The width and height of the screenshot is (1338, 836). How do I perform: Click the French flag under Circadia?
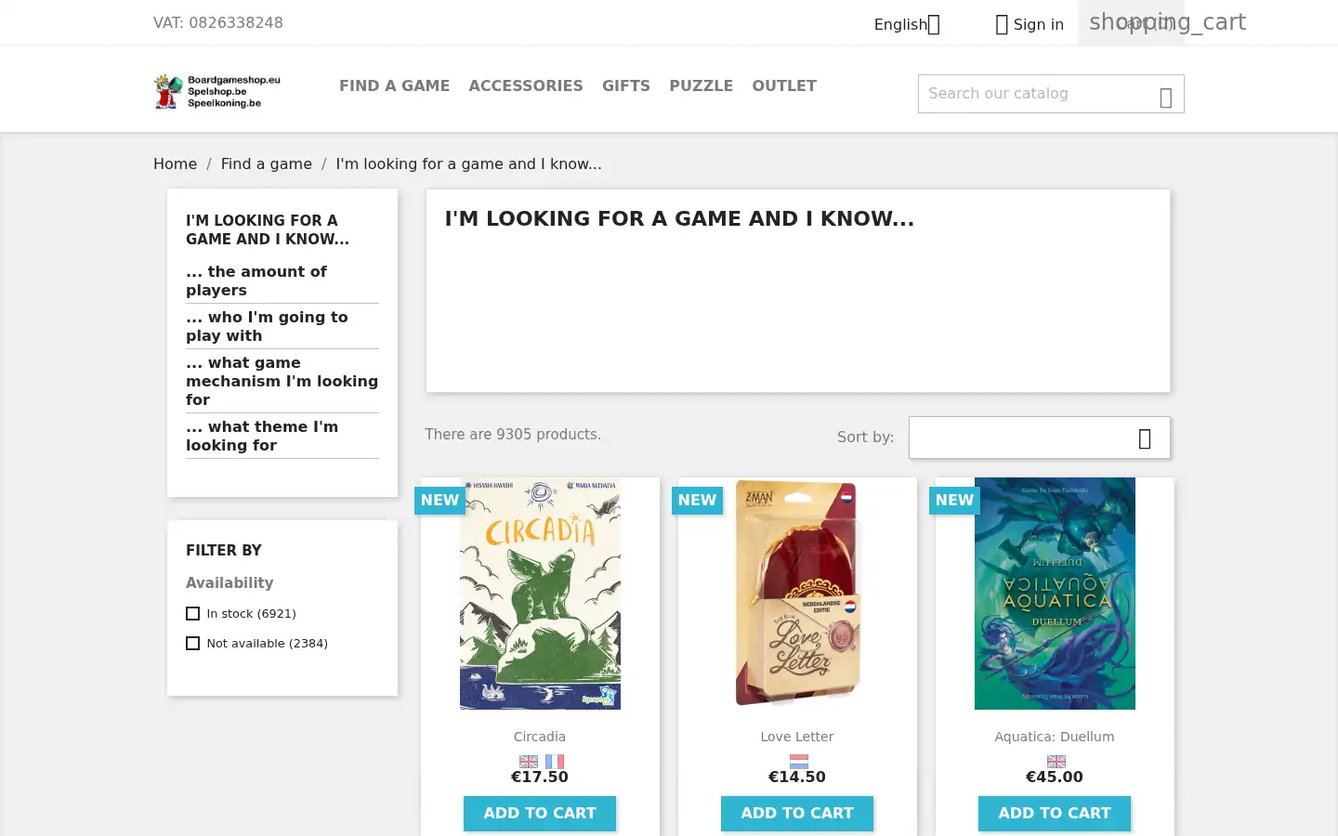click(x=555, y=761)
